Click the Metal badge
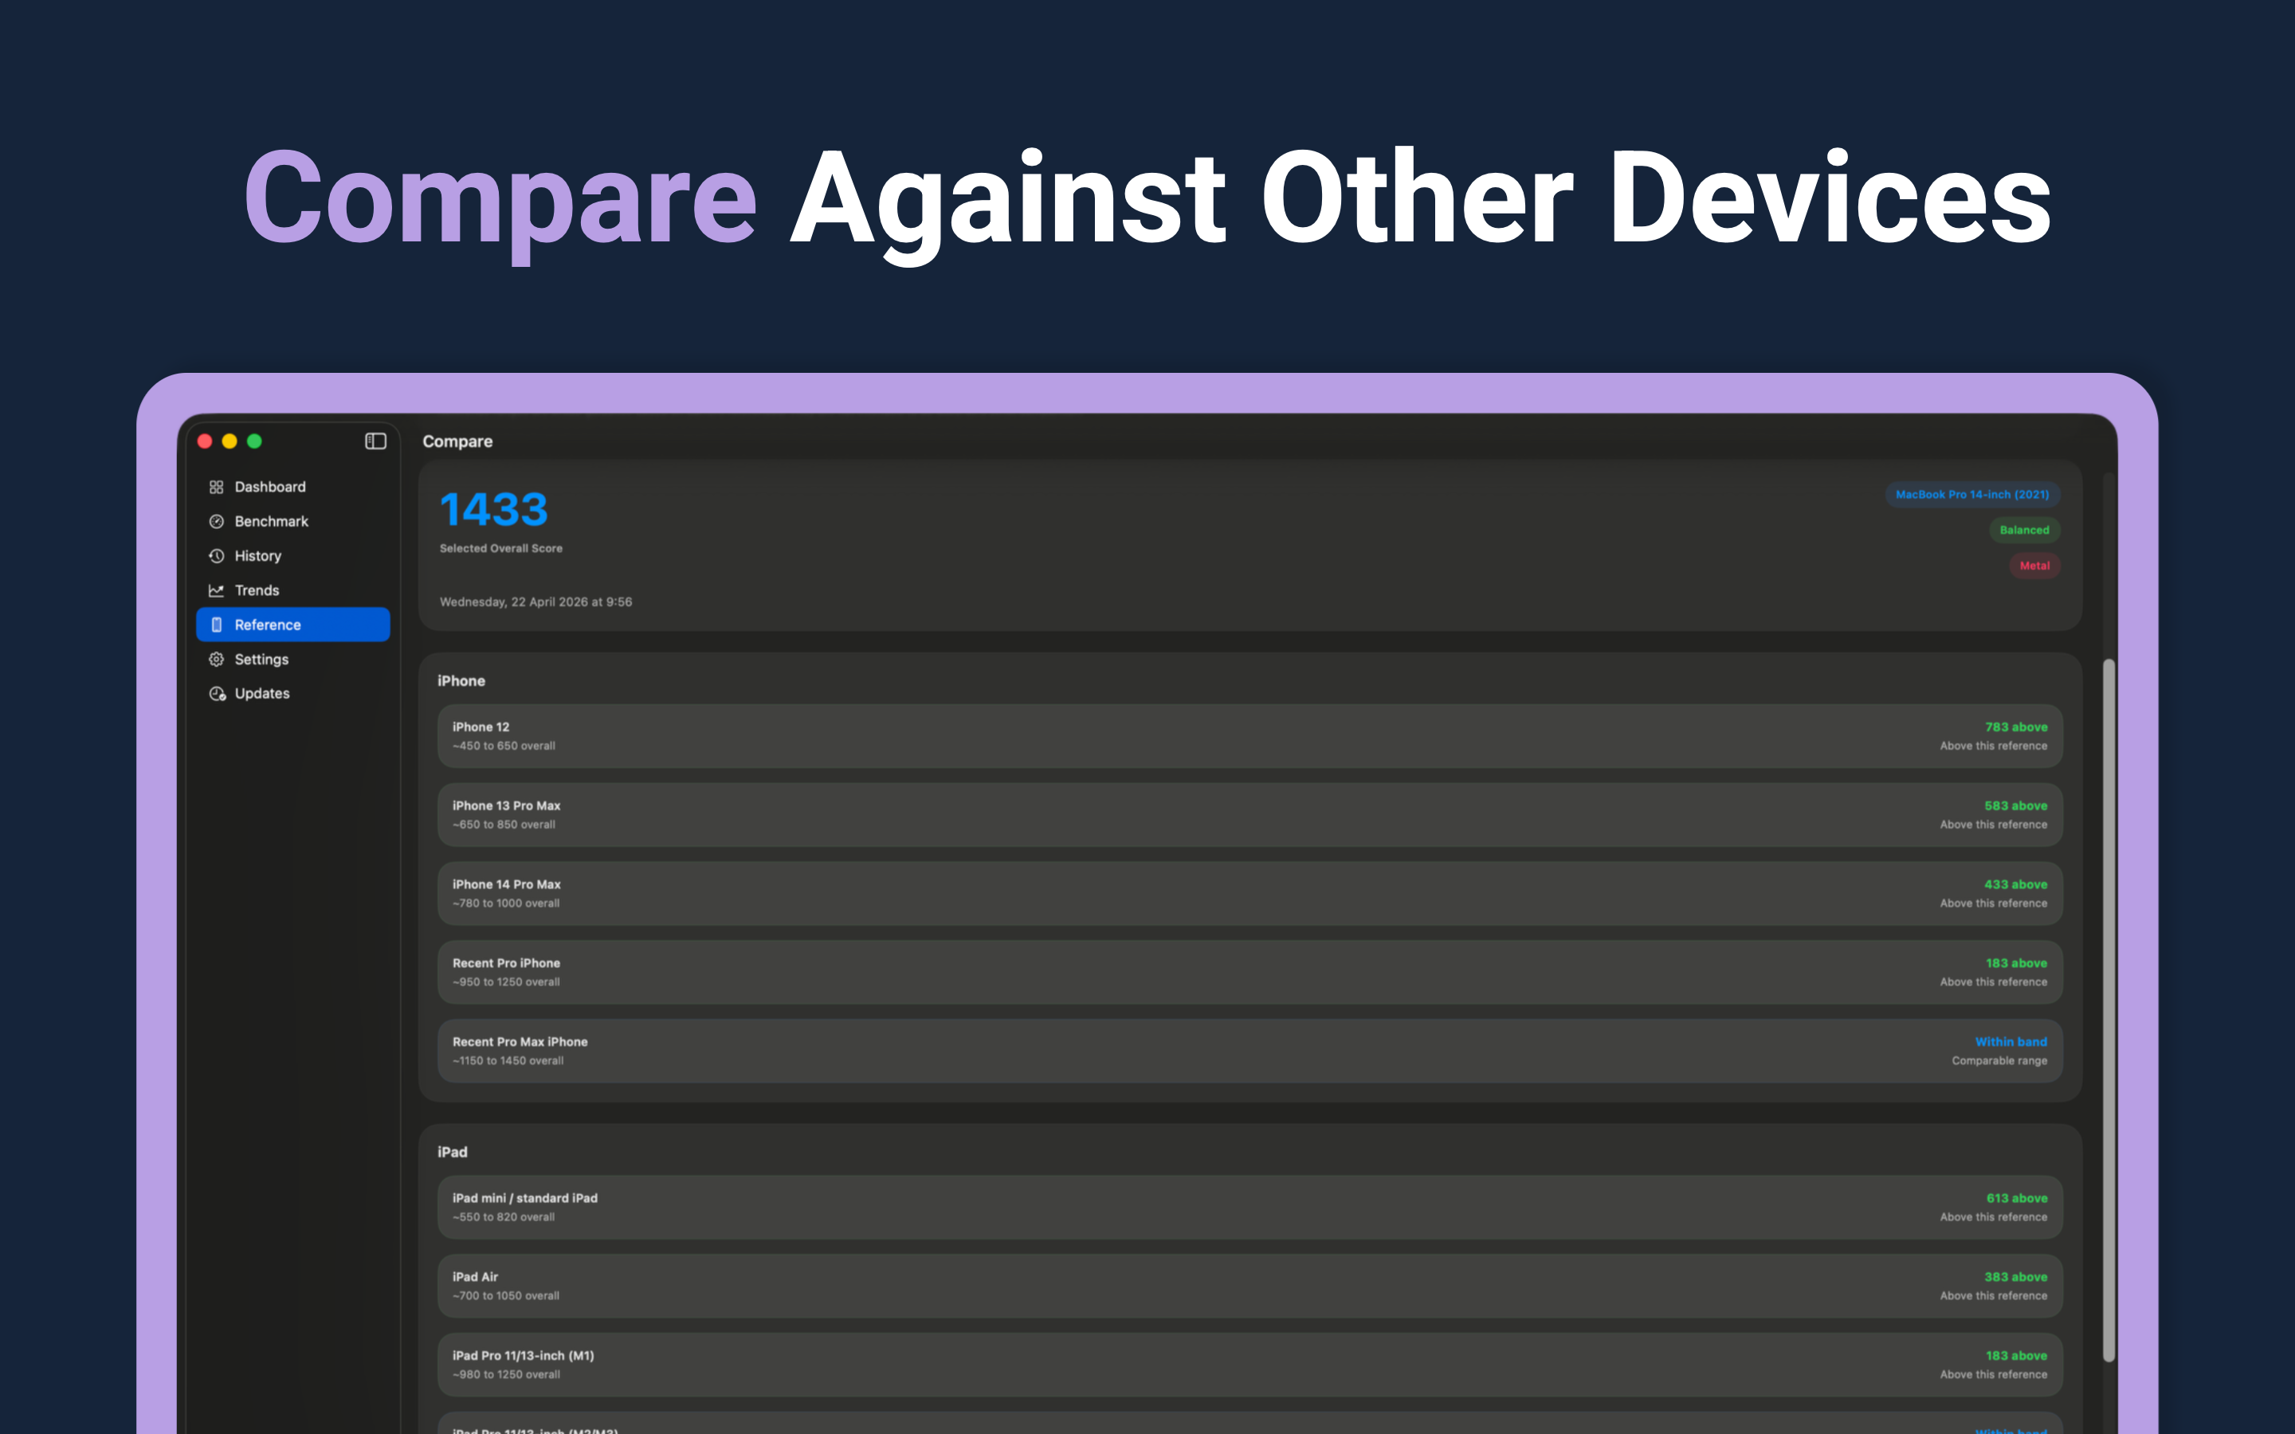Screen dimensions: 2295x1434 [x=2034, y=566]
